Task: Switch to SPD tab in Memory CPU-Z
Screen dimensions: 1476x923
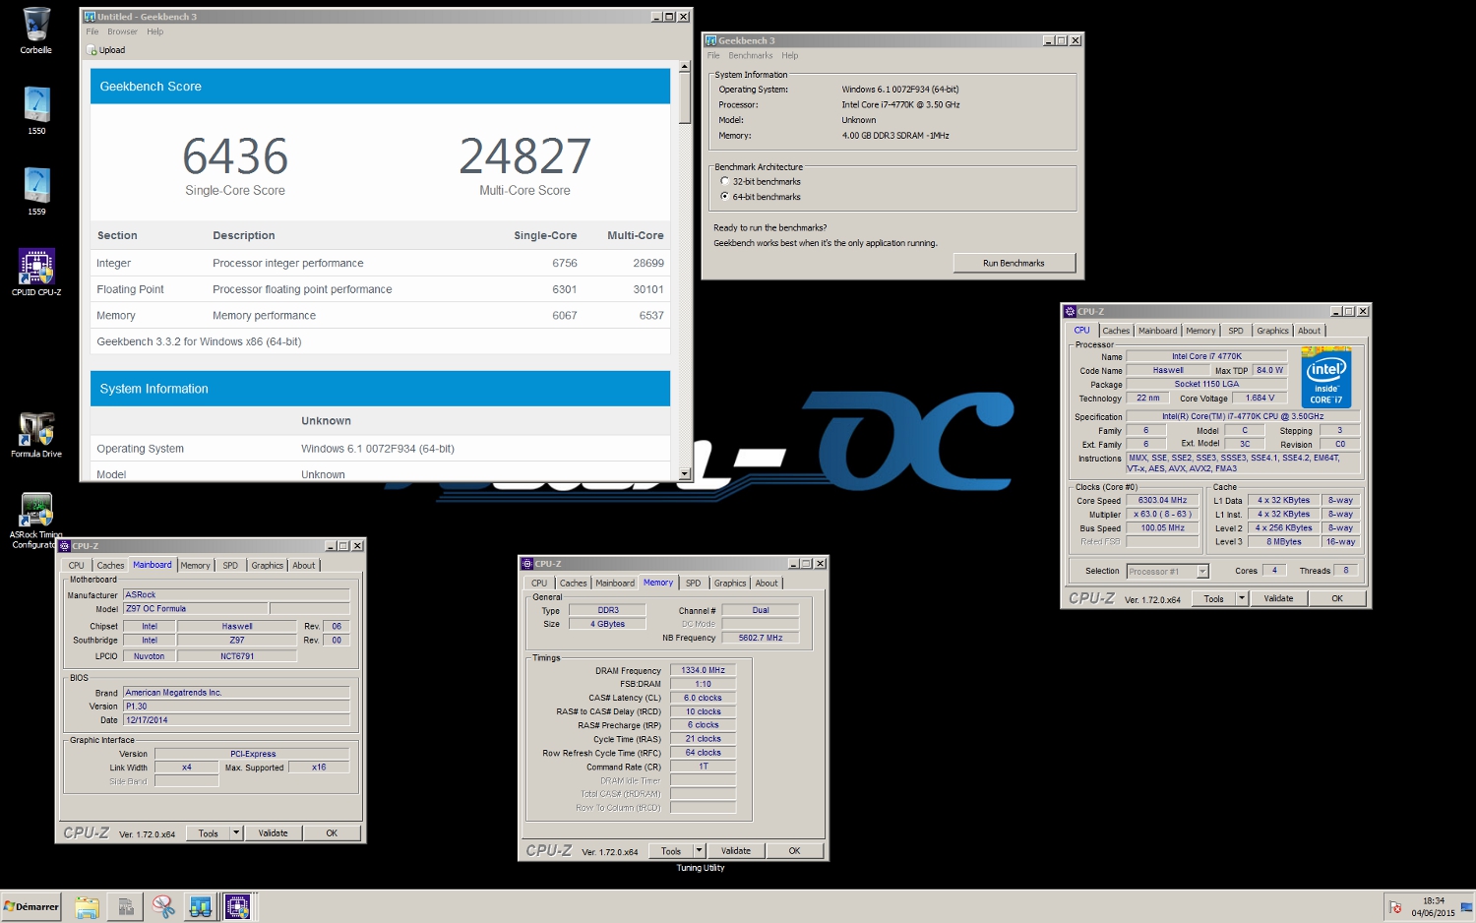Action: coord(693,584)
